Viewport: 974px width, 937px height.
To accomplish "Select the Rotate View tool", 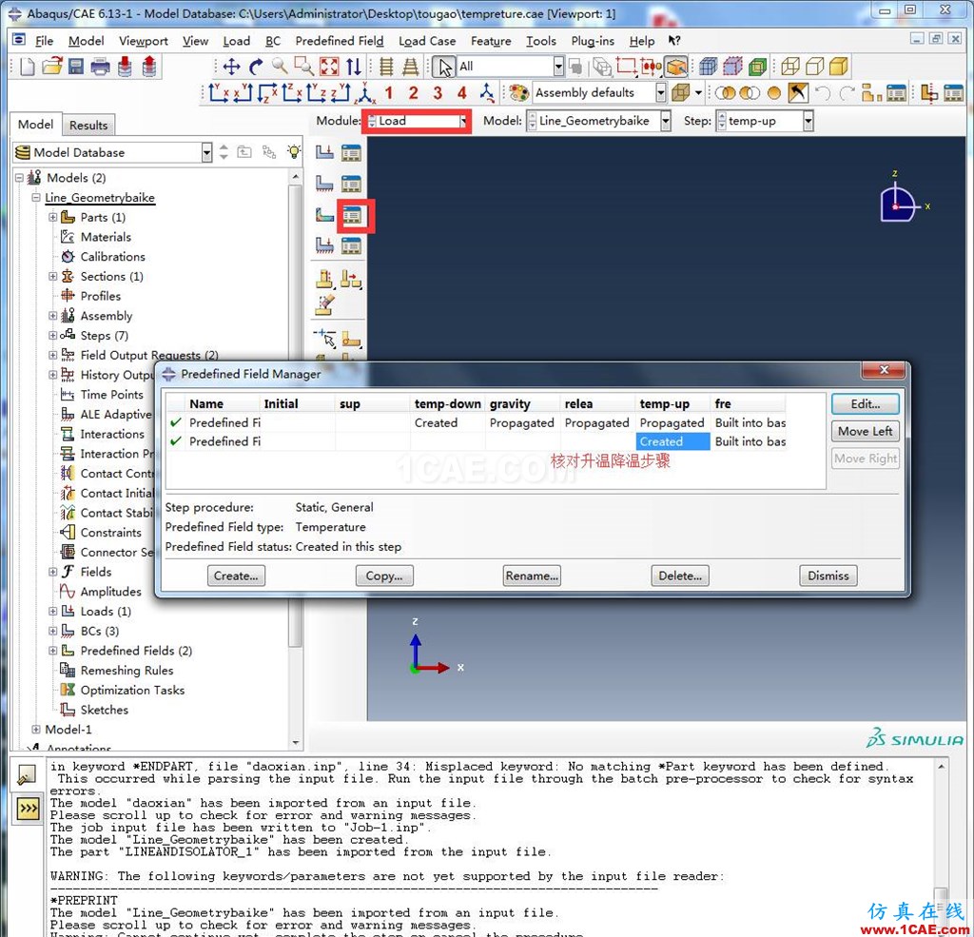I will (255, 67).
